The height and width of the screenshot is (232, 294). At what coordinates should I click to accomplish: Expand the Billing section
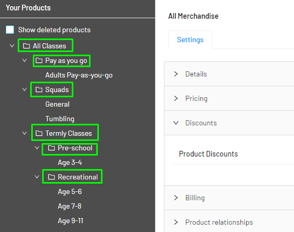click(229, 198)
